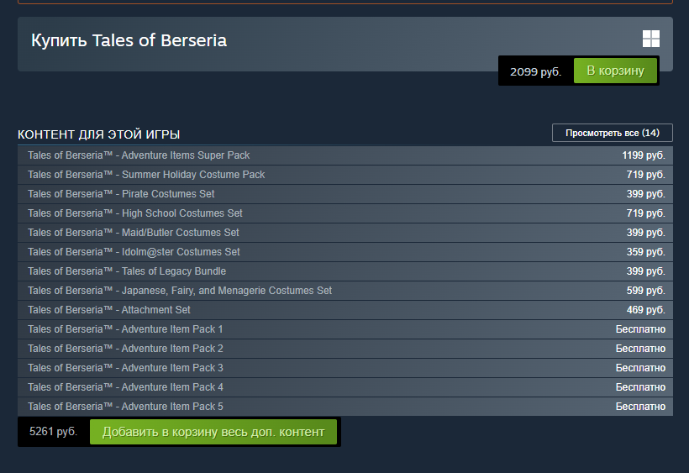Open Adventure Item Pack 5 DLC
The height and width of the screenshot is (473, 689).
coord(125,407)
